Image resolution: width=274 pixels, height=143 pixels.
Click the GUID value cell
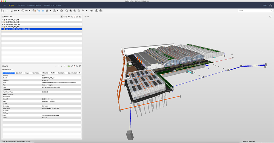tap(61, 115)
